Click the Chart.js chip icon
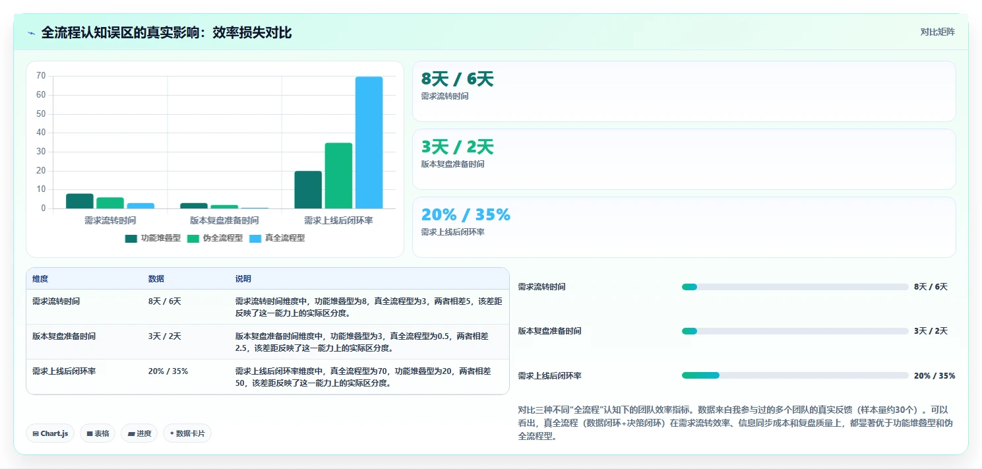Image resolution: width=982 pixels, height=469 pixels. click(x=36, y=433)
